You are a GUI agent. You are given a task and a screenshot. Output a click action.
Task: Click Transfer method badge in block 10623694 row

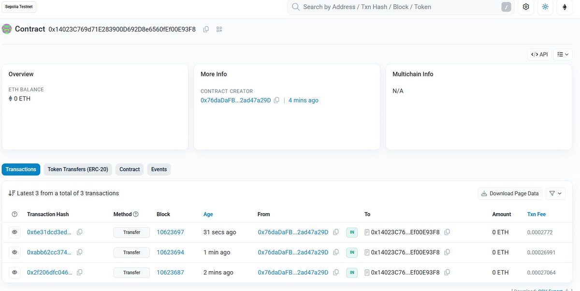click(131, 252)
